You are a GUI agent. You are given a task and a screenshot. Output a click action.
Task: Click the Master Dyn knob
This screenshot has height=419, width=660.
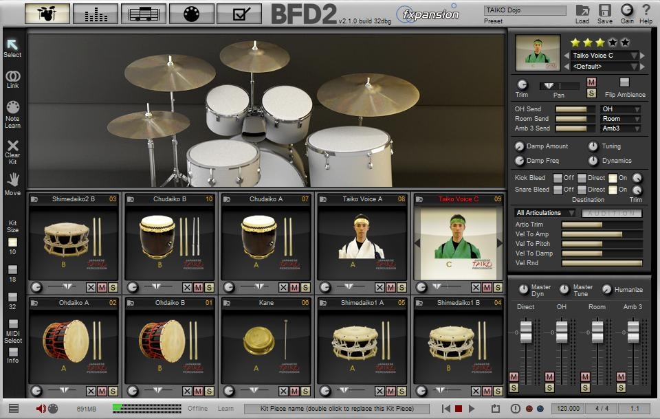(x=523, y=289)
